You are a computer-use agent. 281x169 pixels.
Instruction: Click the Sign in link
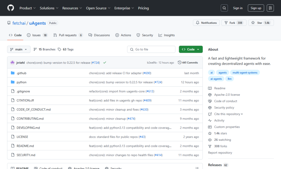pos(238,8)
